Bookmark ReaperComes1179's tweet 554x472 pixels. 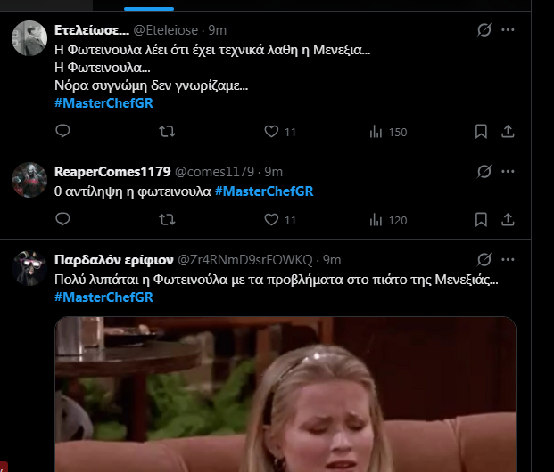[481, 220]
